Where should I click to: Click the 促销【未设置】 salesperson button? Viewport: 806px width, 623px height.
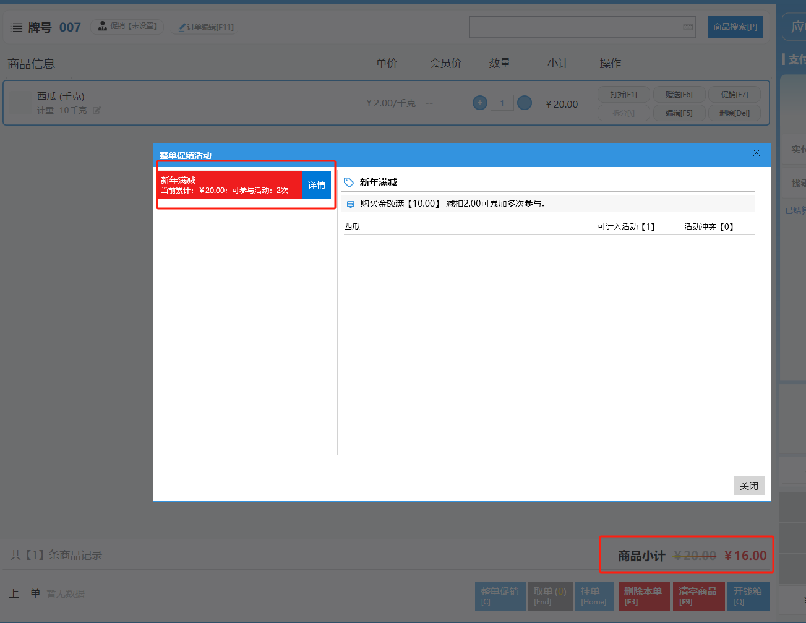127,27
